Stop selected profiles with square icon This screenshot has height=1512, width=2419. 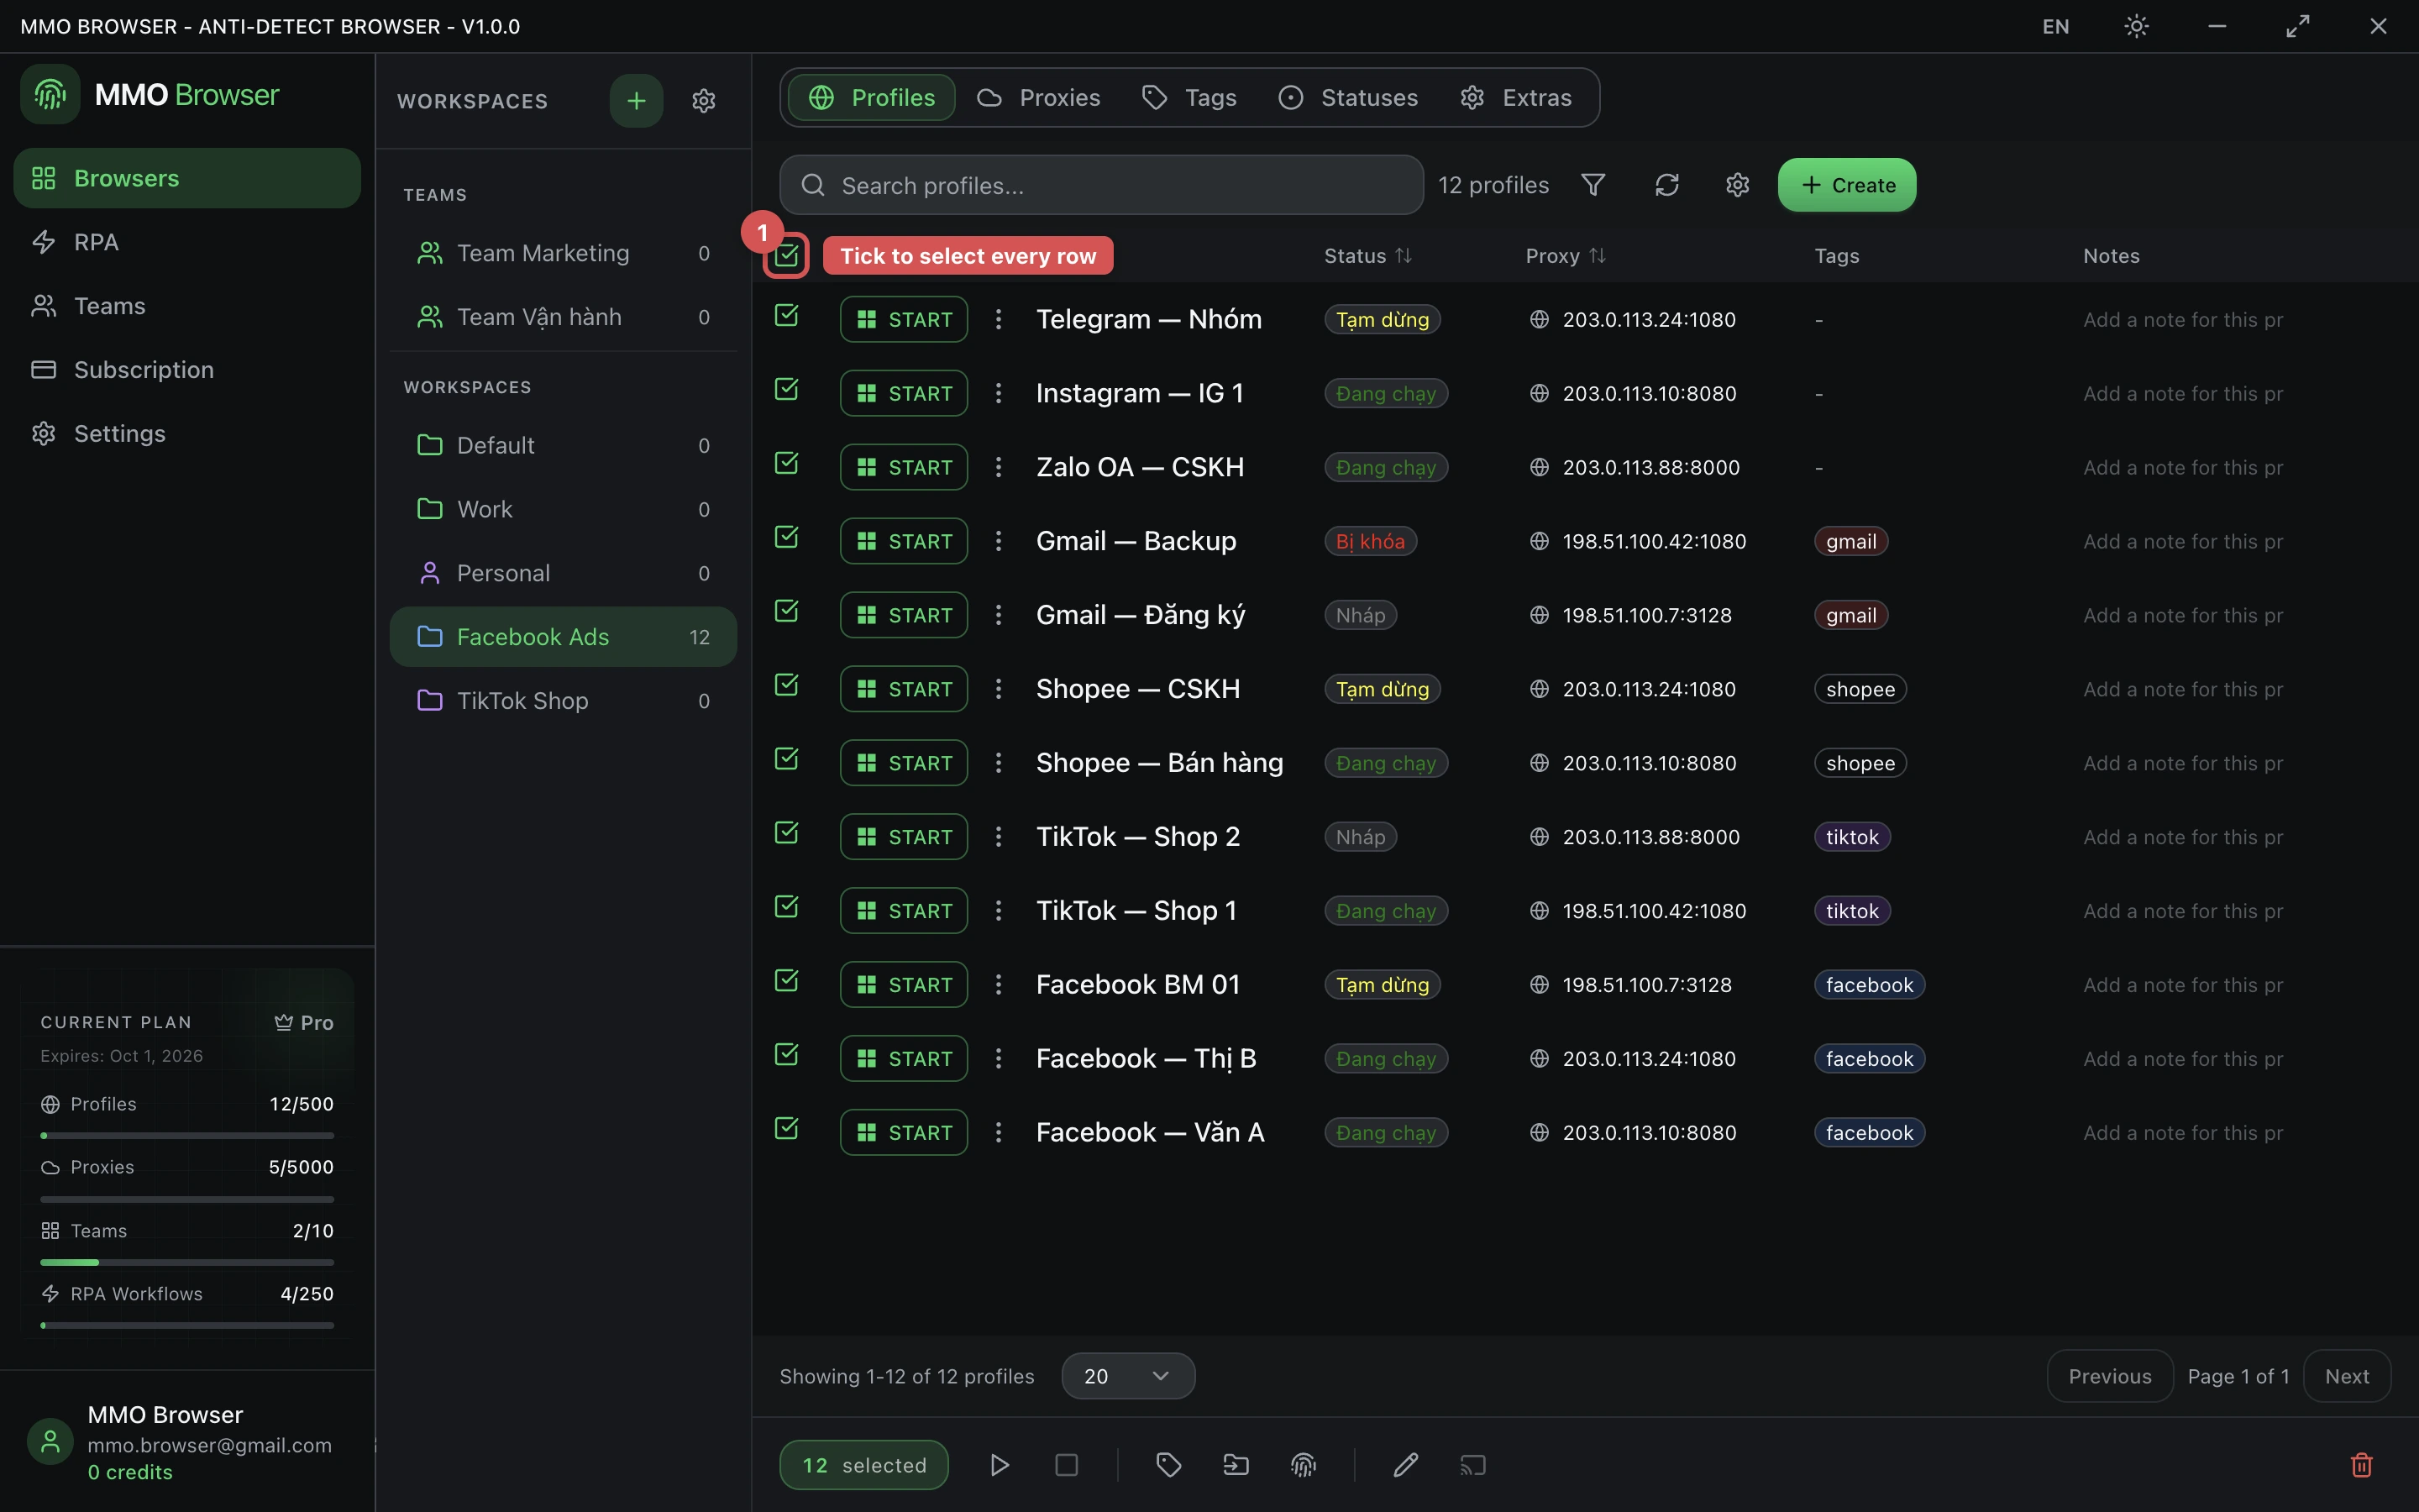click(1067, 1465)
